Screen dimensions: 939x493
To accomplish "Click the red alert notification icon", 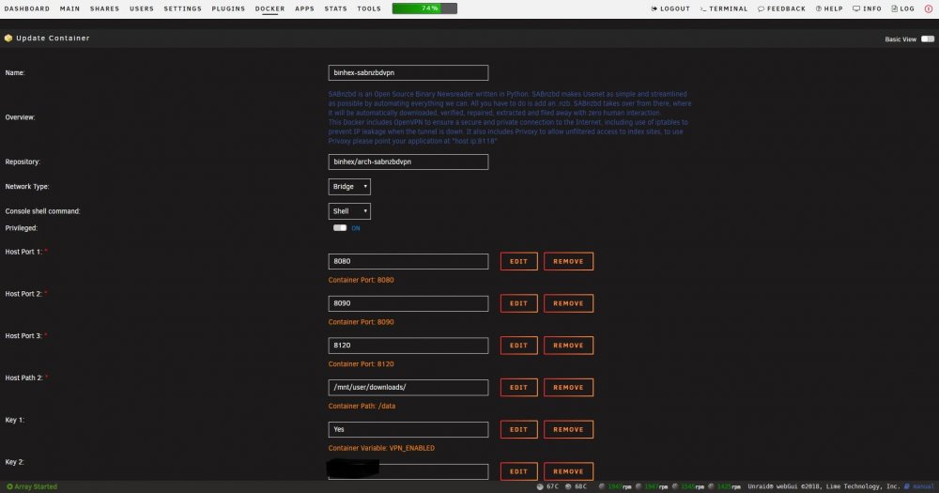I will 929,9.
